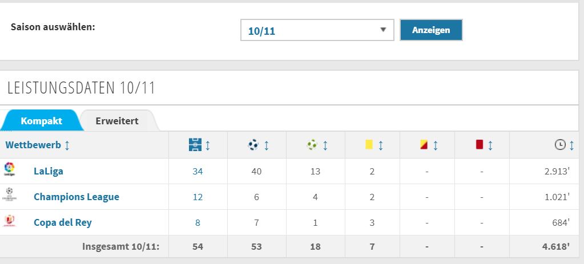The image size is (584, 264).
Task: Switch to the Erweitert tab
Action: click(x=117, y=121)
